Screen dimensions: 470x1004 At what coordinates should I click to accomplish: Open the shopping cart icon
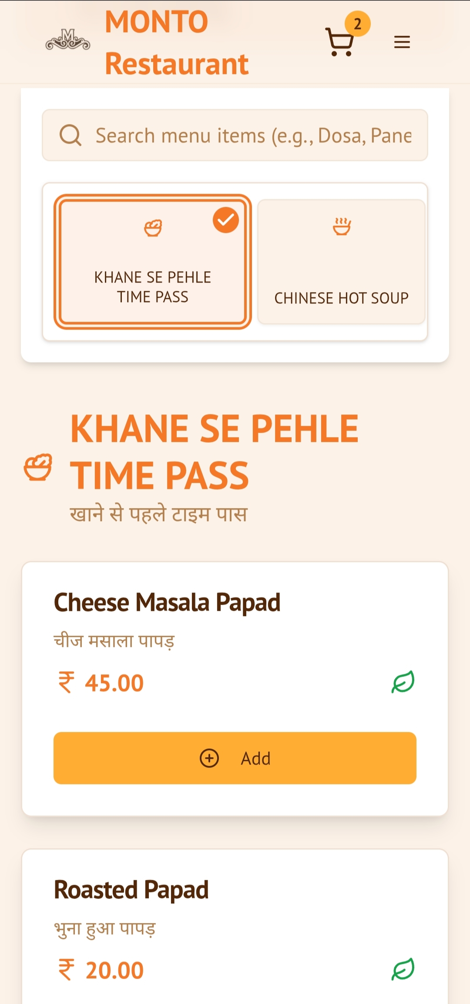click(x=339, y=42)
